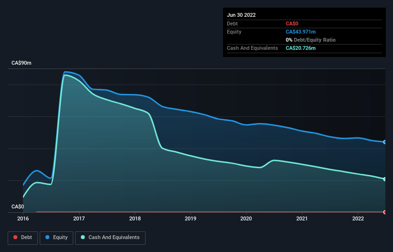Click the red CA$0 debt value
393x252 pixels.
[x=292, y=23]
